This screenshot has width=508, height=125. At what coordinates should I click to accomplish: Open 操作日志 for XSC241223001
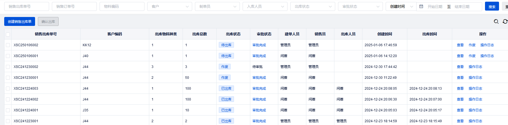click(x=475, y=121)
